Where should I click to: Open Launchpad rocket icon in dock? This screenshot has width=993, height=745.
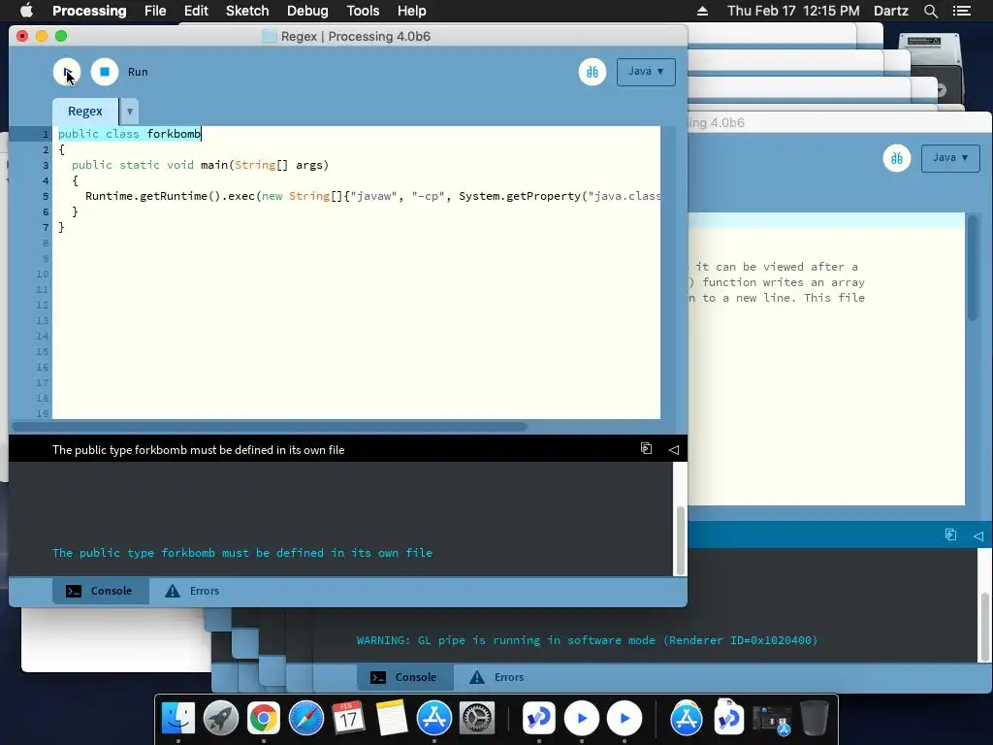click(x=220, y=719)
